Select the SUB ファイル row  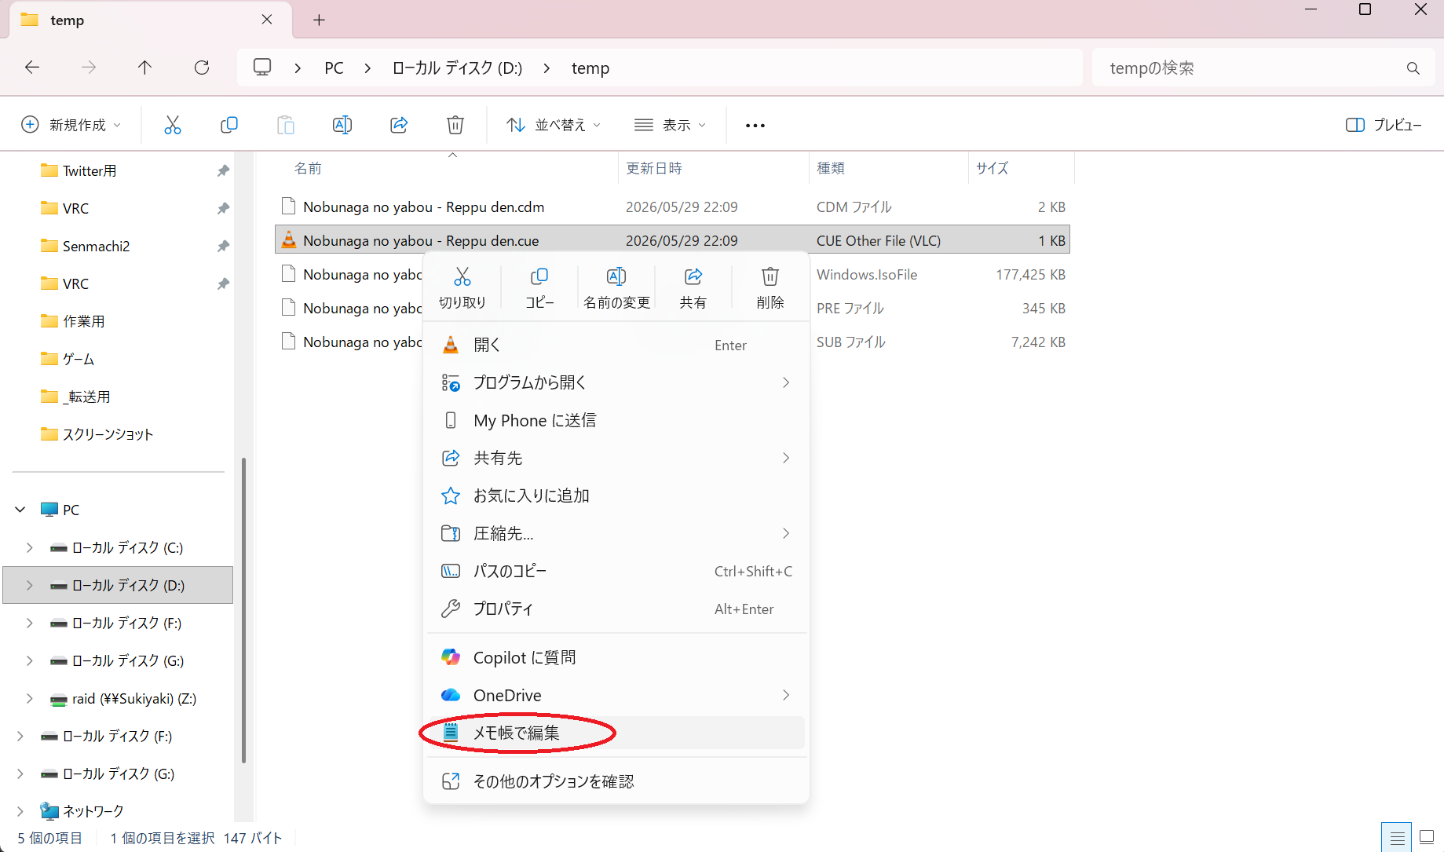tap(672, 342)
